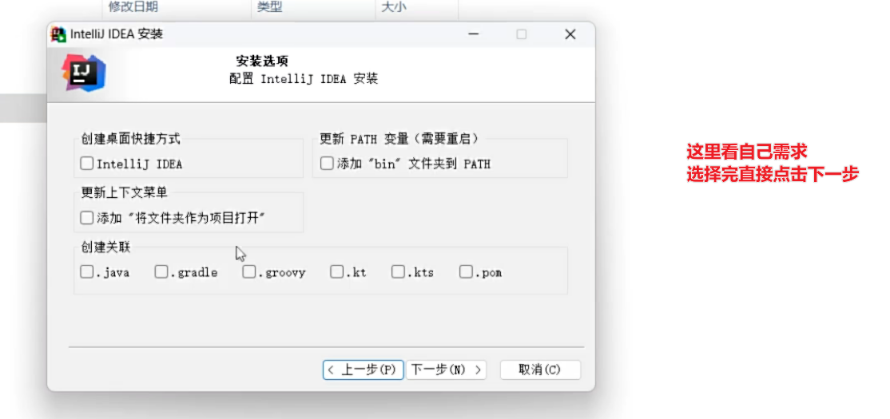This screenshot has width=890, height=419.
Task: Click the 创建关联 group label
Action: coord(105,247)
